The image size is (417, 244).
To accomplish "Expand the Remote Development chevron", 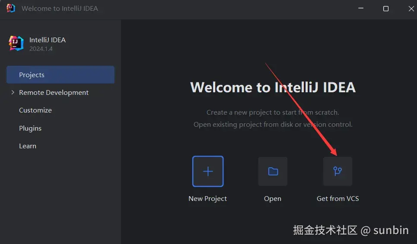I will [13, 92].
